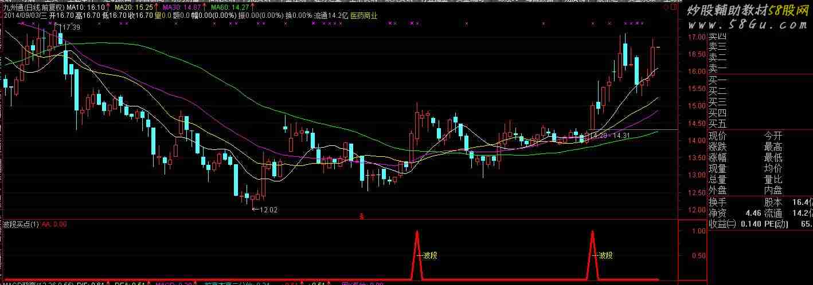Click the 现量 field in quote panel
This screenshot has height=285, width=813.
pos(718,169)
